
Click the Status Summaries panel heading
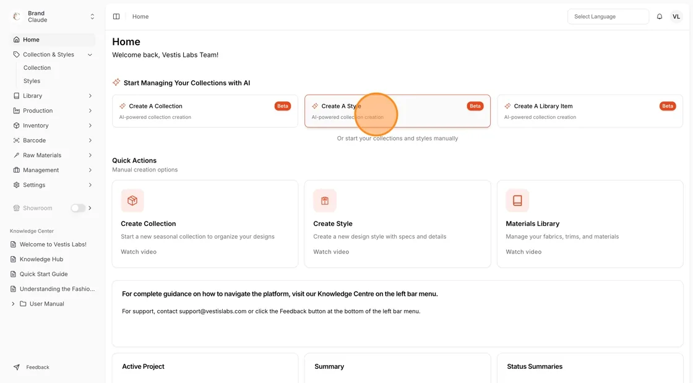point(535,367)
